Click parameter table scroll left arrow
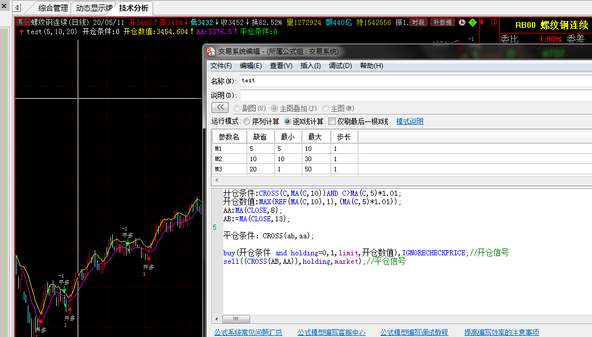Viewport: 592px width, 337px height. pos(217,180)
